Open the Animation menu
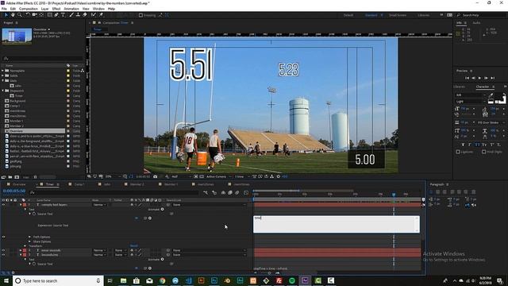Viewport: 508px width, 286px height. point(71,9)
